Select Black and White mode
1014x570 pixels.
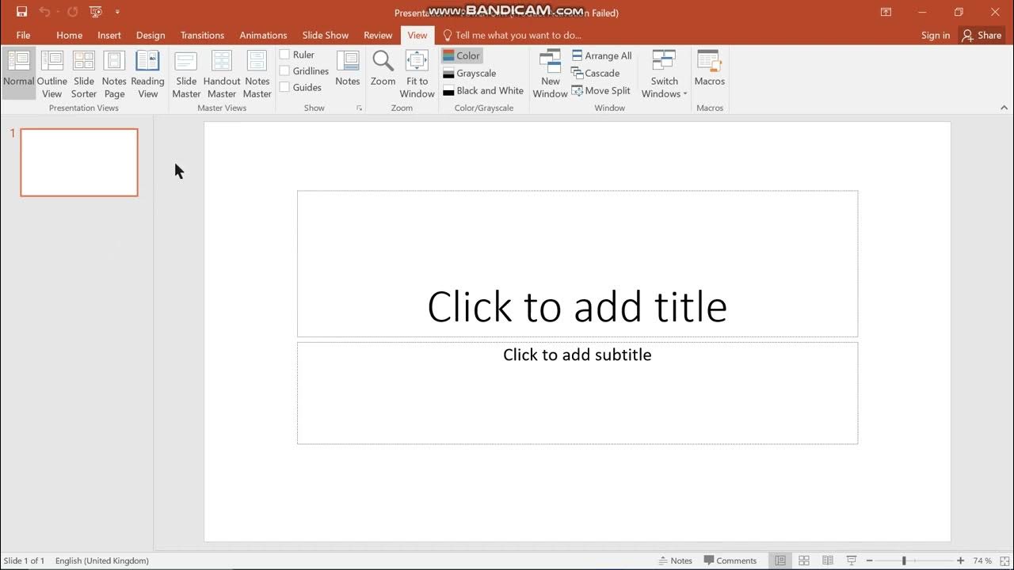point(483,90)
